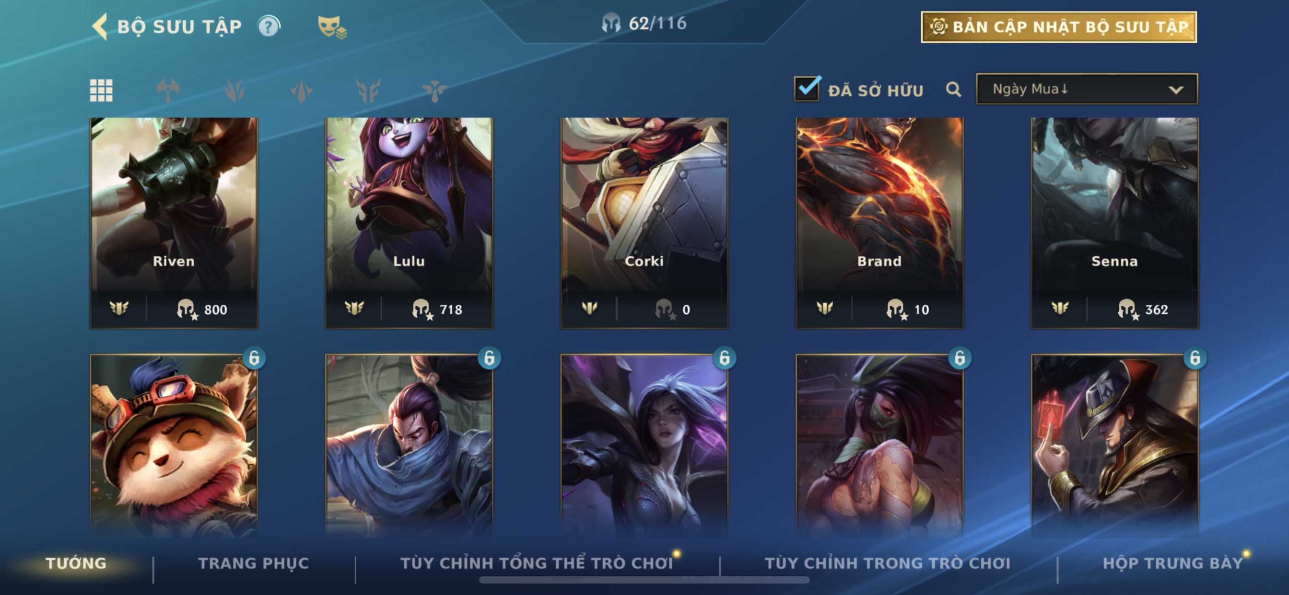Screen dimensions: 1289x595
Task: Open the mask and coins icon
Action: 332,27
